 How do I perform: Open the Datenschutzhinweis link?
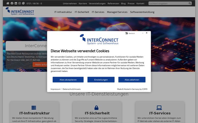point(71,89)
